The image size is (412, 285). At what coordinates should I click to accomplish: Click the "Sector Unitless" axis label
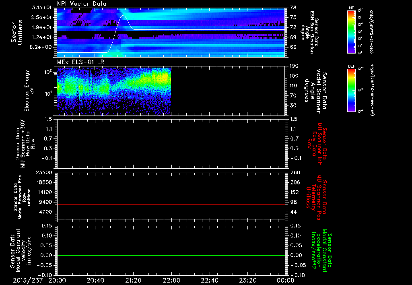16,32
